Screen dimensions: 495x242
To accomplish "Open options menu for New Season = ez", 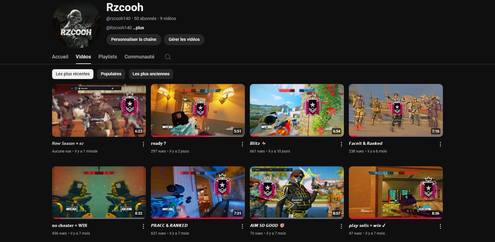I will point(144,144).
